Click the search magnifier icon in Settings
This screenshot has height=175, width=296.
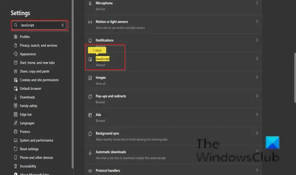pyautogui.click(x=16, y=25)
